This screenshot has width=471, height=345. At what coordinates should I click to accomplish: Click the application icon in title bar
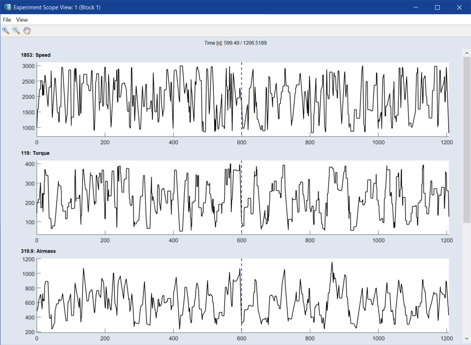pyautogui.click(x=7, y=7)
